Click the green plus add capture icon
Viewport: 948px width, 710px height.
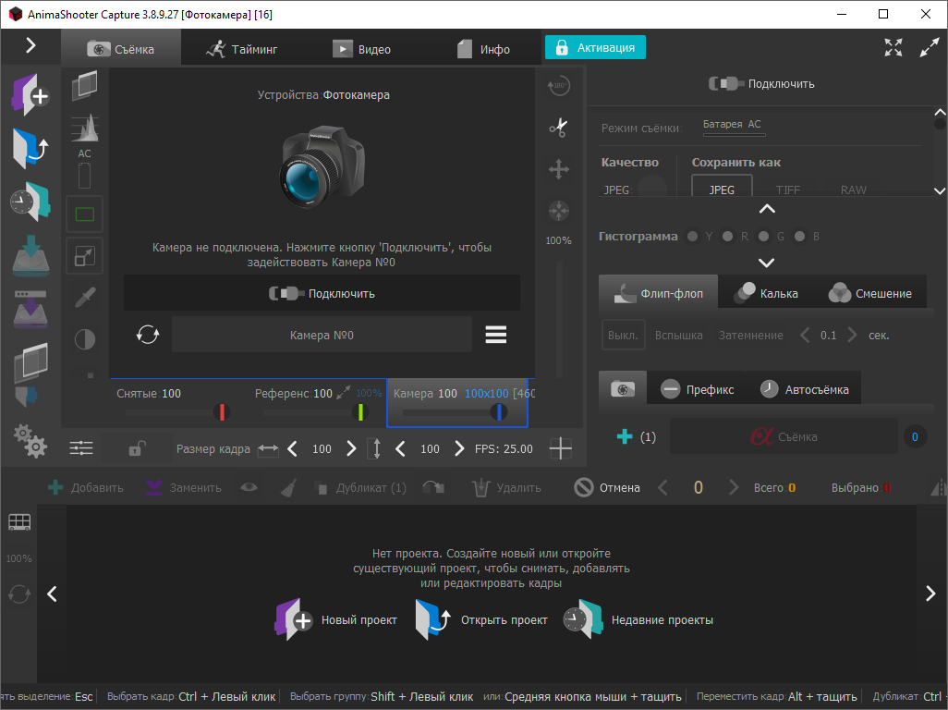point(625,436)
